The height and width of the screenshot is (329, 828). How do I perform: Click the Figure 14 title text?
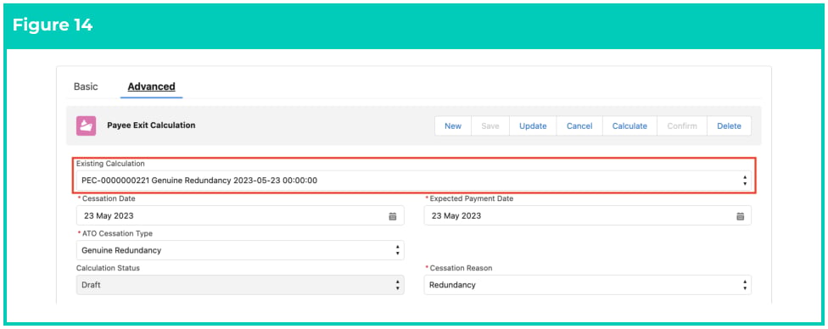tap(53, 25)
